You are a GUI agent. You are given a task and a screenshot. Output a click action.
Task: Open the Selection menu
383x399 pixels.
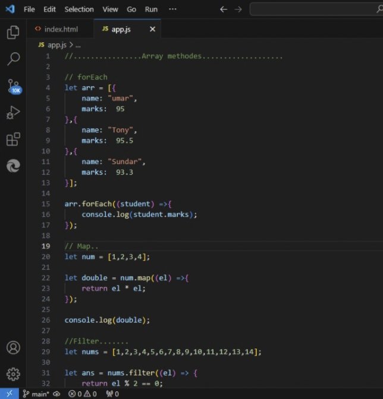[79, 9]
